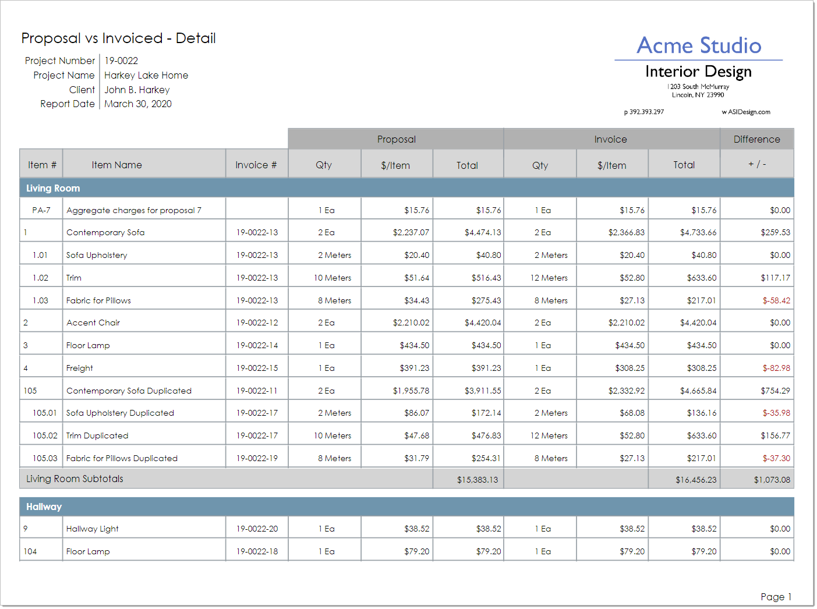Click the 'Difference' column header

pyautogui.click(x=756, y=139)
